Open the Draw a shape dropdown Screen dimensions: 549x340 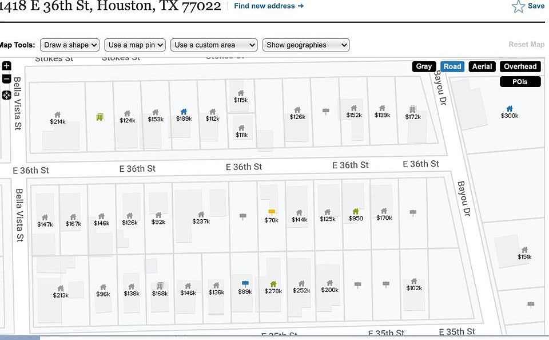[70, 45]
